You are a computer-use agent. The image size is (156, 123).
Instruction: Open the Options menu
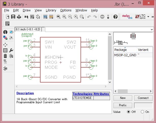[66, 10]
